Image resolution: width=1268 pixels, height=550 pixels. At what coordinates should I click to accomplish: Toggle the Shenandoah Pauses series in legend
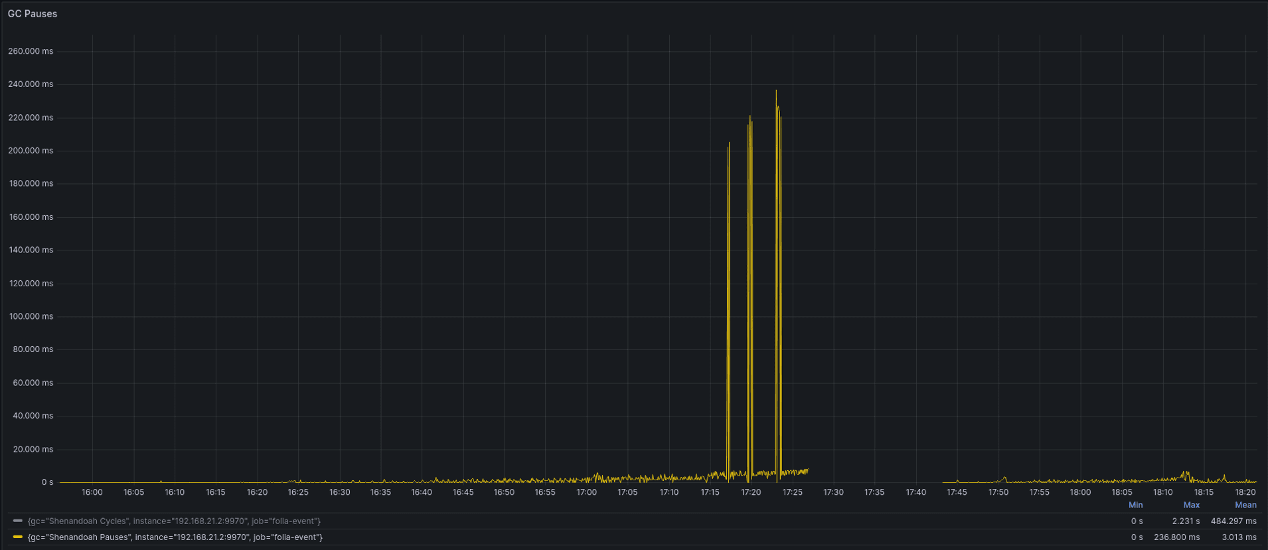tap(175, 537)
